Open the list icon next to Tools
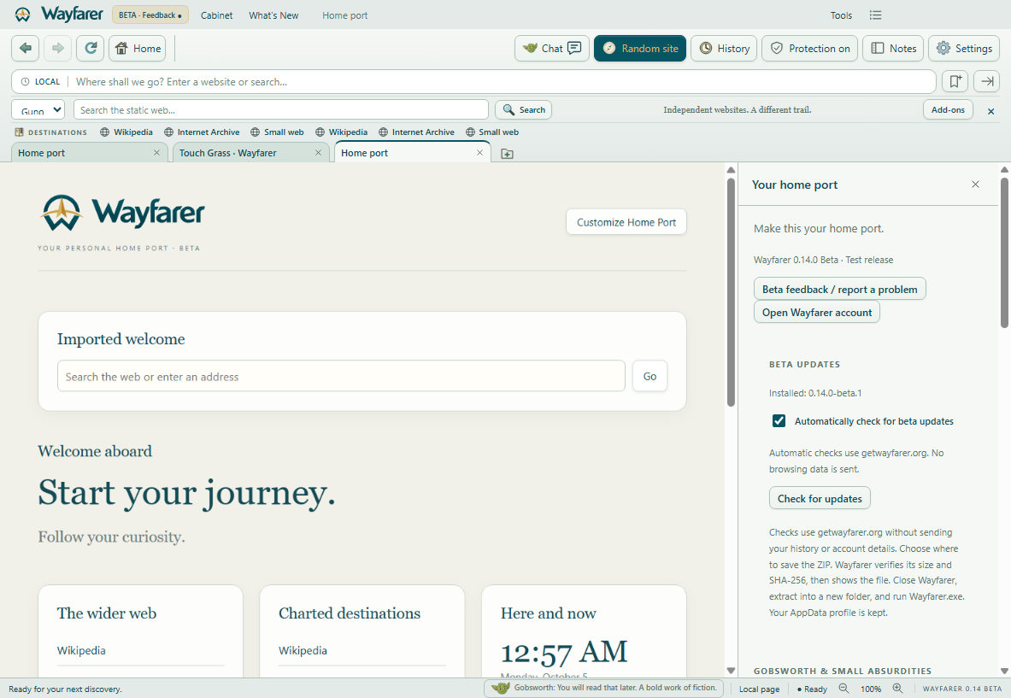The width and height of the screenshot is (1011, 698). point(875,15)
